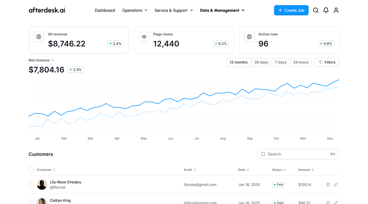Click the Dec label on chart axis

[x=330, y=138]
